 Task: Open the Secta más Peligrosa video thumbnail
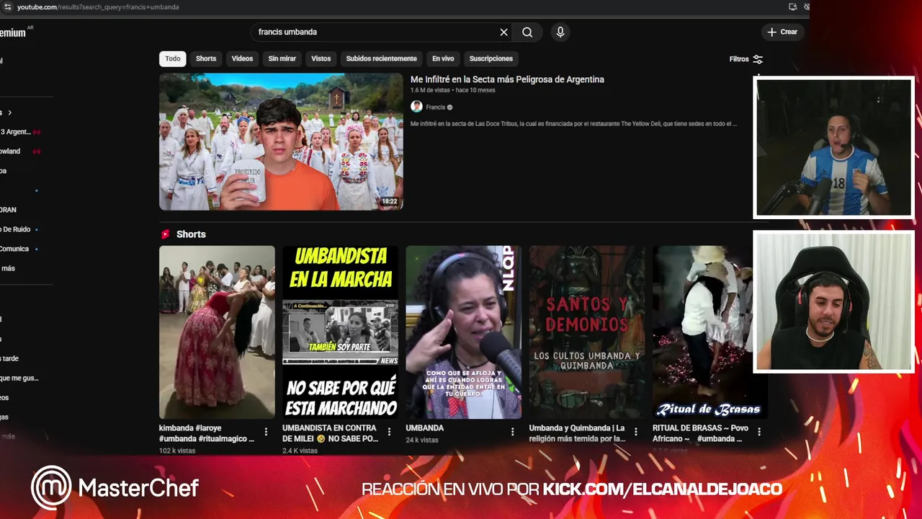[281, 141]
